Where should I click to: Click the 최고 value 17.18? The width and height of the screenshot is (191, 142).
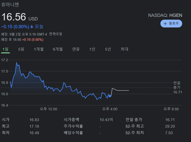click(x=34, y=126)
